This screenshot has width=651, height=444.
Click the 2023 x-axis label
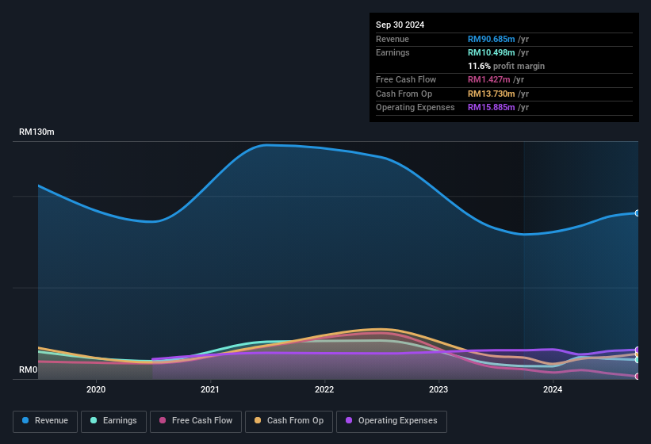point(438,389)
